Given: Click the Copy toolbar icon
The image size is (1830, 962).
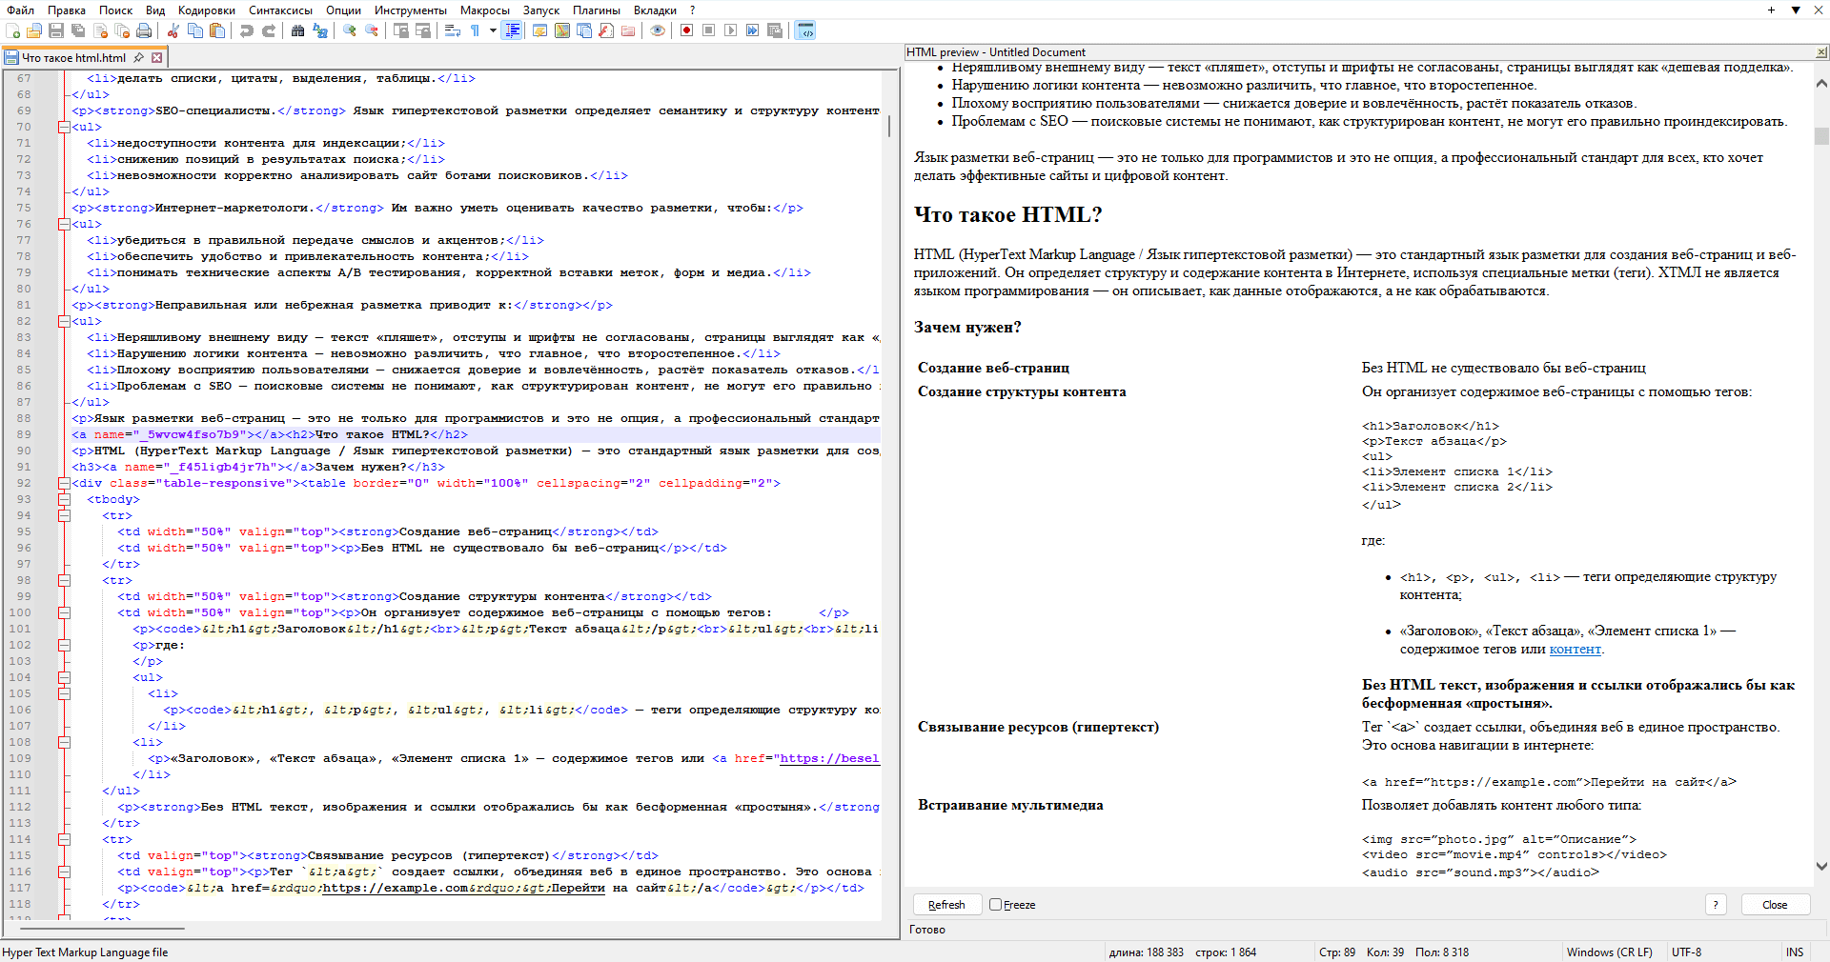Looking at the screenshot, I should 195,30.
